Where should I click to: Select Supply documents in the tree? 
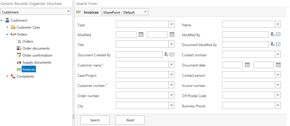click(37, 62)
